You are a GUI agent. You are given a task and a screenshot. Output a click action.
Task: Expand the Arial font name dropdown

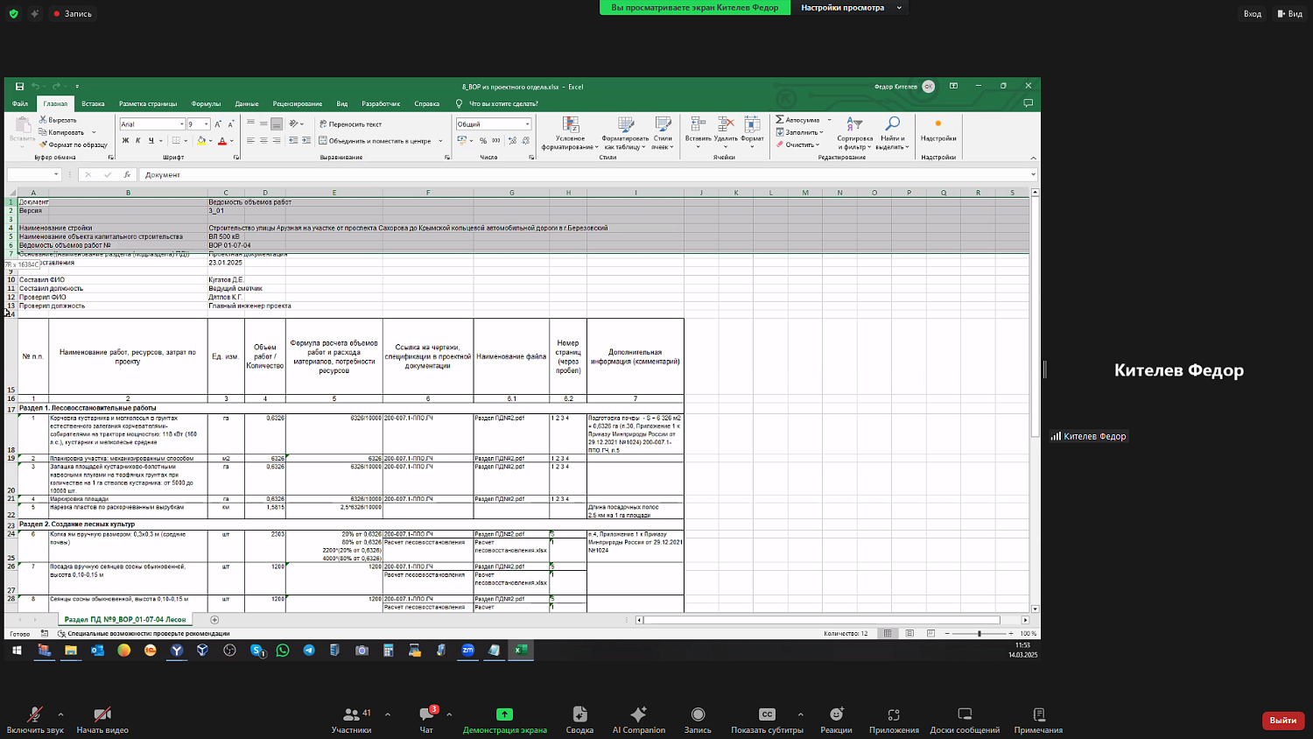(x=181, y=124)
